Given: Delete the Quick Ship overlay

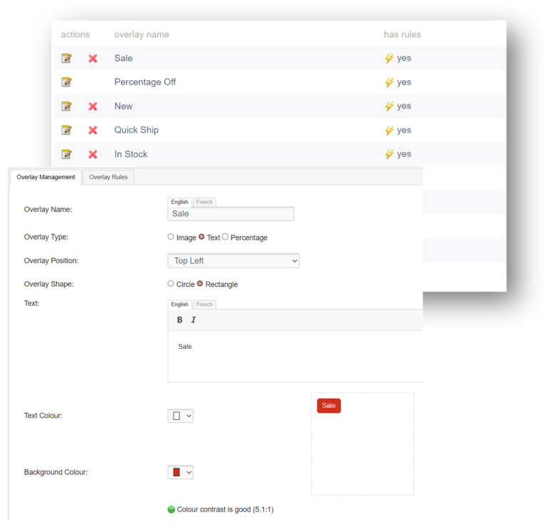Looking at the screenshot, I should [x=93, y=130].
